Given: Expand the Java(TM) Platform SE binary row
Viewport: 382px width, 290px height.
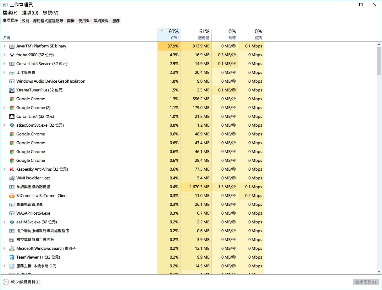Looking at the screenshot, I should (4, 46).
